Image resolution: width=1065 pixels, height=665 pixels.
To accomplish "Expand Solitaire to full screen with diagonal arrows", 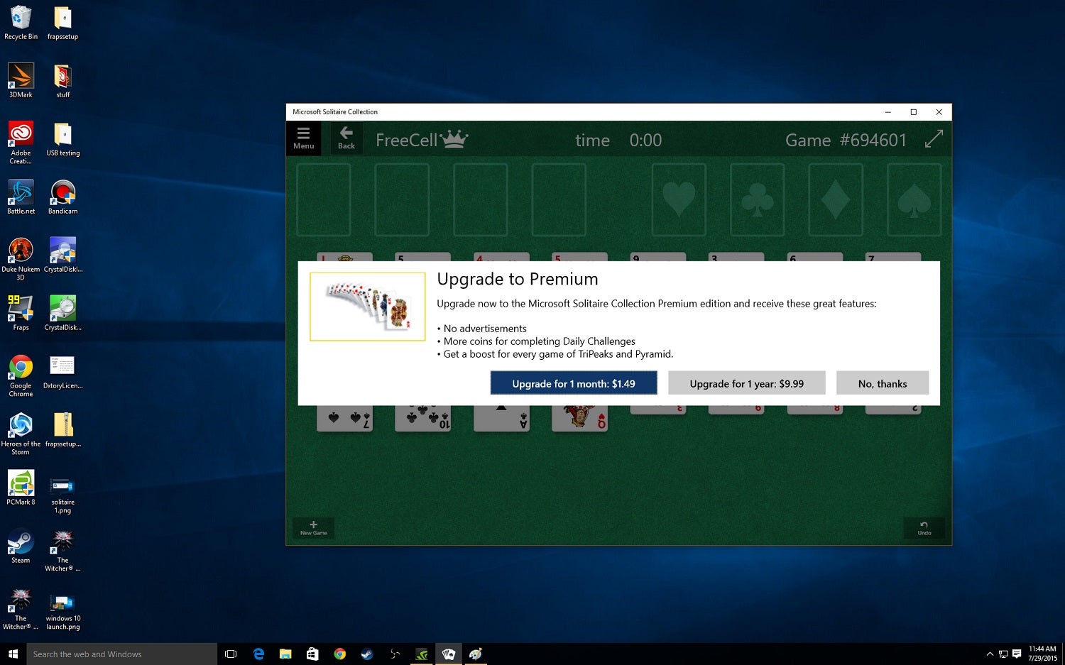I will tap(934, 139).
